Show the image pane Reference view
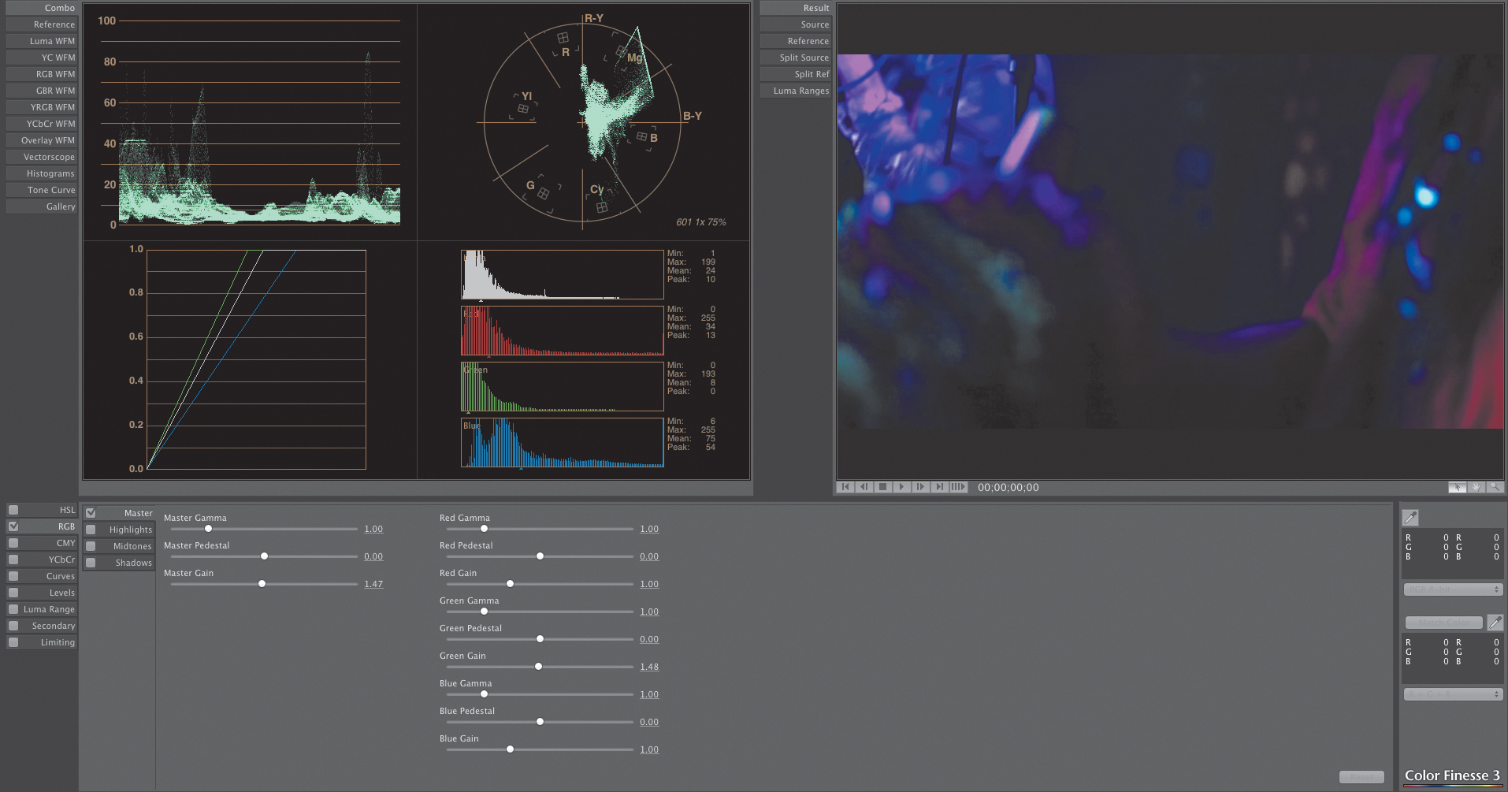 (796, 41)
